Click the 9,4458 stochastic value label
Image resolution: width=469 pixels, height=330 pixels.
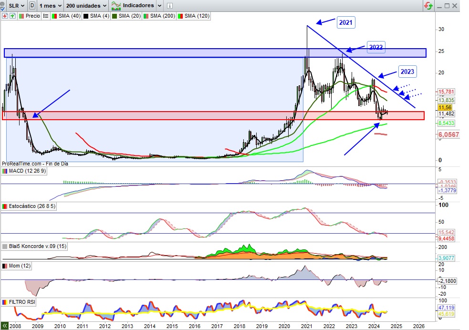(446, 238)
